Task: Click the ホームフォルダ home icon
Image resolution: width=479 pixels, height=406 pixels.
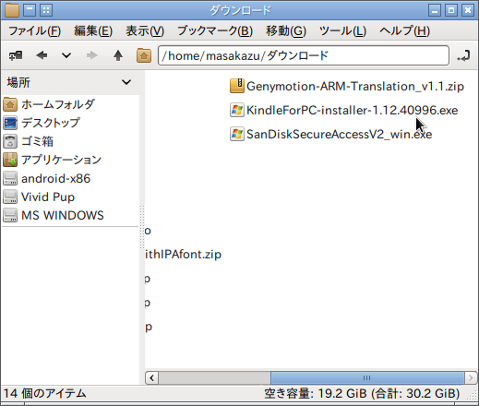Action: (x=10, y=104)
